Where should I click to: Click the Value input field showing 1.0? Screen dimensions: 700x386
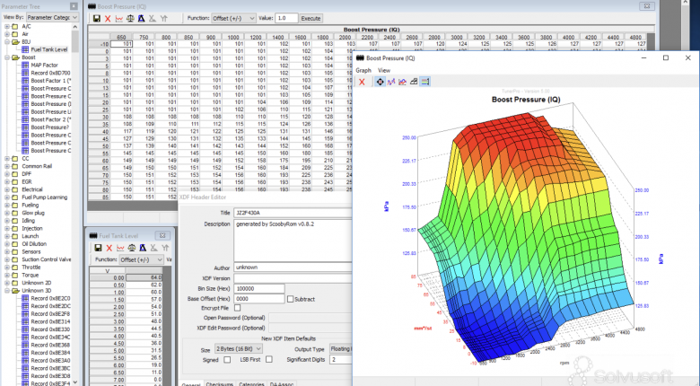pos(286,18)
